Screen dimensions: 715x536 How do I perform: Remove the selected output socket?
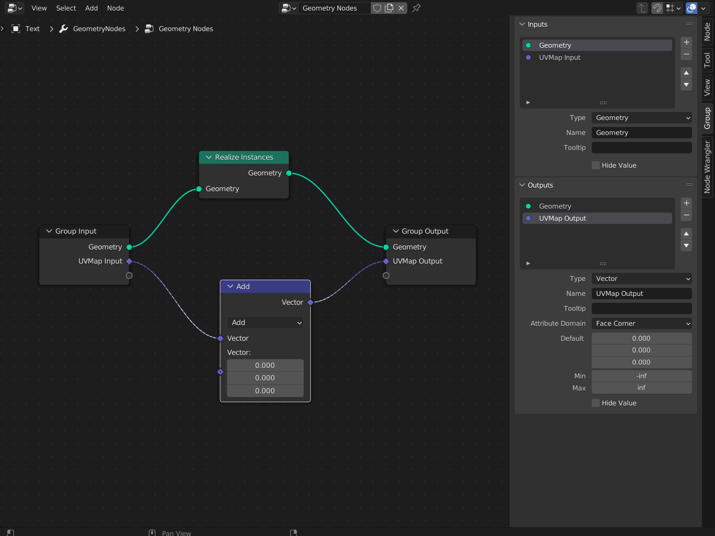coord(686,215)
